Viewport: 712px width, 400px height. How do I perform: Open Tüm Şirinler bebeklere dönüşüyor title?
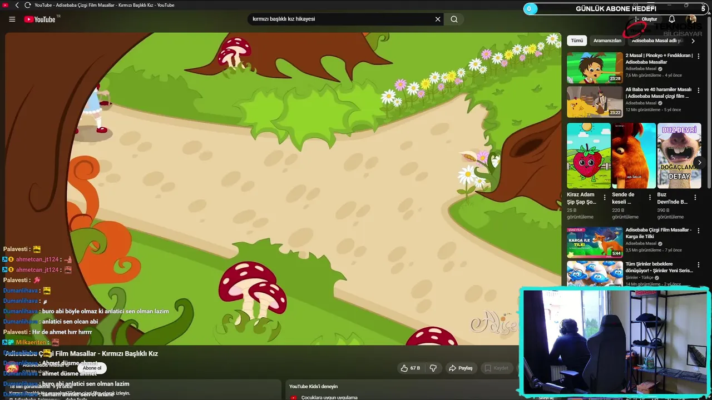tap(659, 267)
